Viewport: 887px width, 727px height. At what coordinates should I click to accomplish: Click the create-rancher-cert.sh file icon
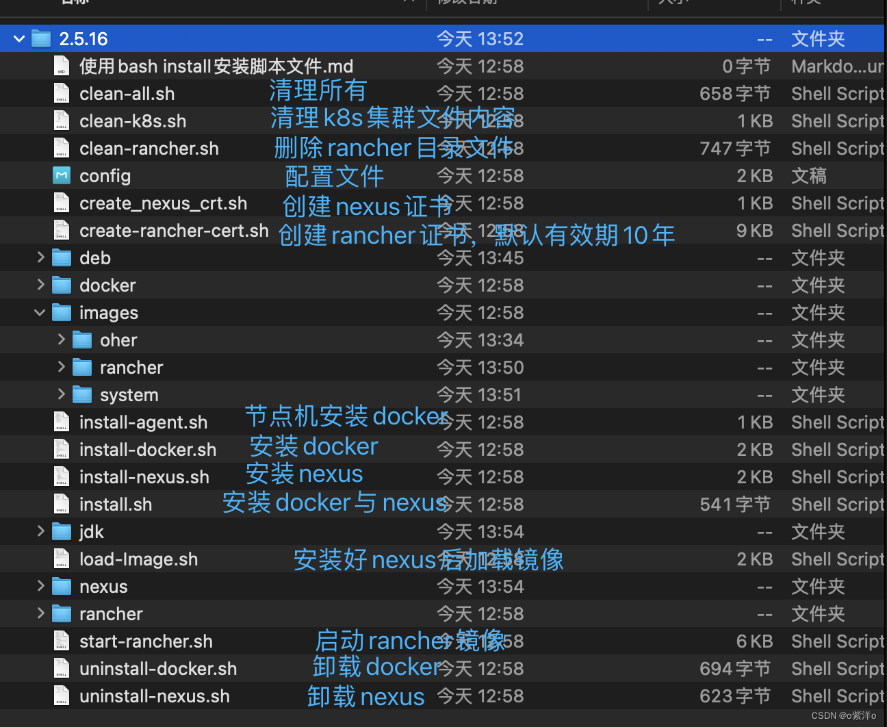[x=62, y=231]
